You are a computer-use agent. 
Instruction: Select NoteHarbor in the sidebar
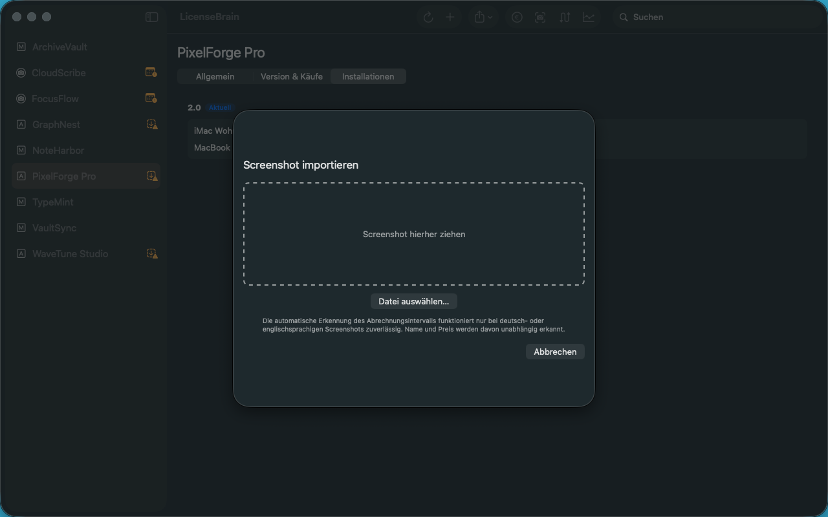(86, 151)
